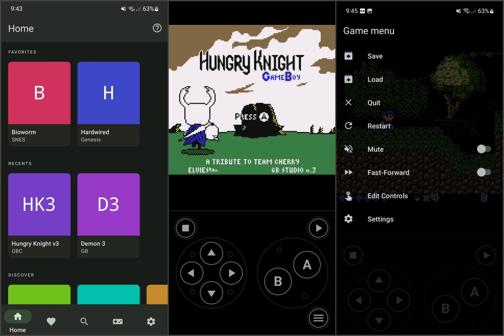Toggle the Mute switch
The image size is (504, 336).
click(483, 149)
